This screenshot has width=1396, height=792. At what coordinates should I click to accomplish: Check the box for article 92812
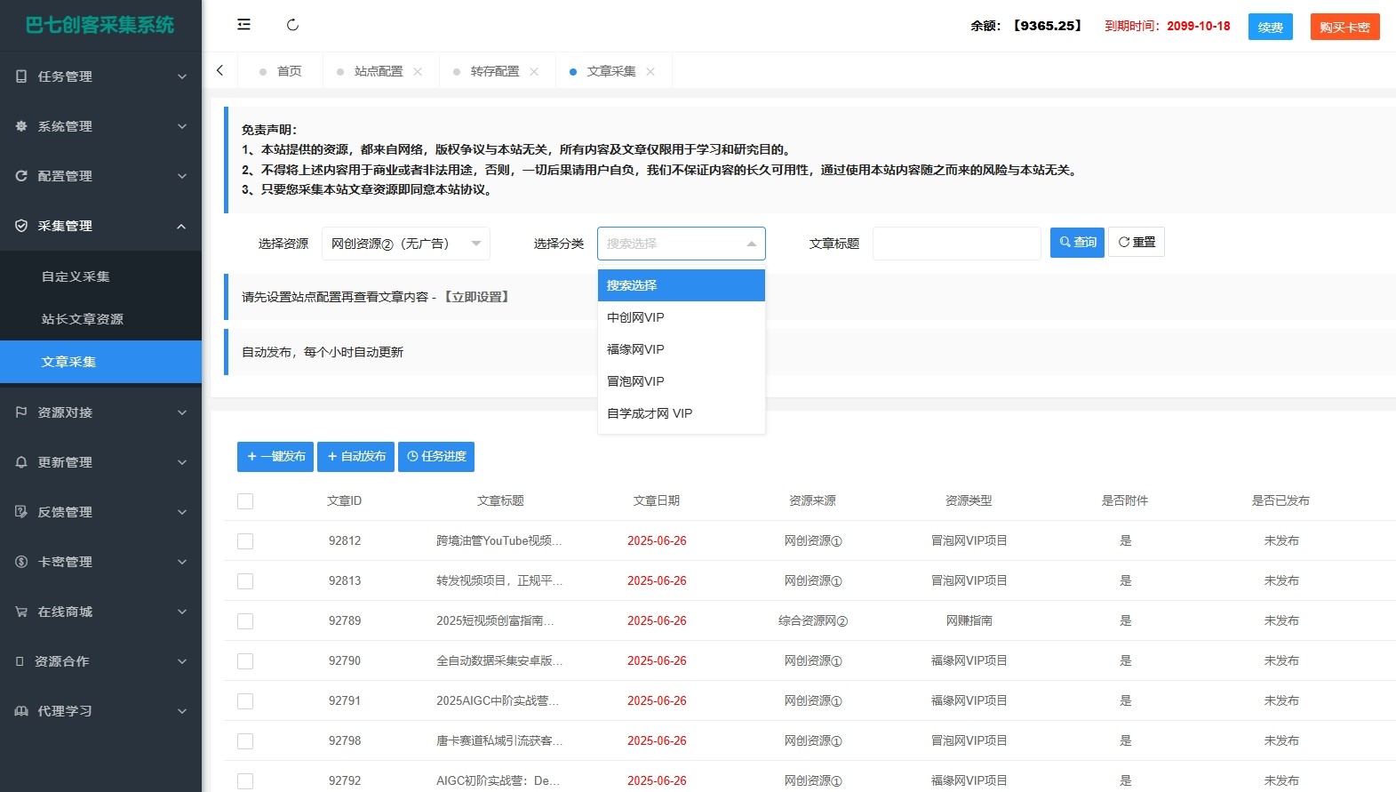click(245, 541)
